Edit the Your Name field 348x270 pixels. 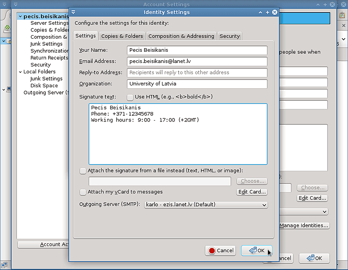pyautogui.click(x=197, y=50)
